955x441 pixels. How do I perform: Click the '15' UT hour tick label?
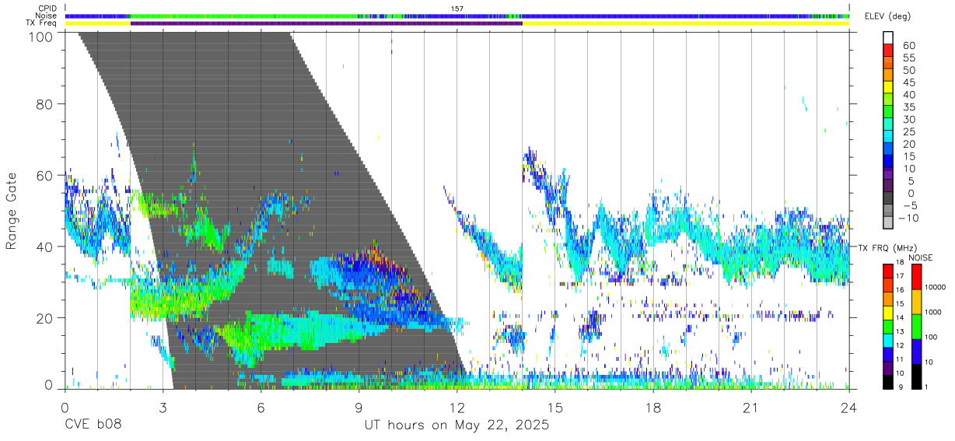[555, 408]
